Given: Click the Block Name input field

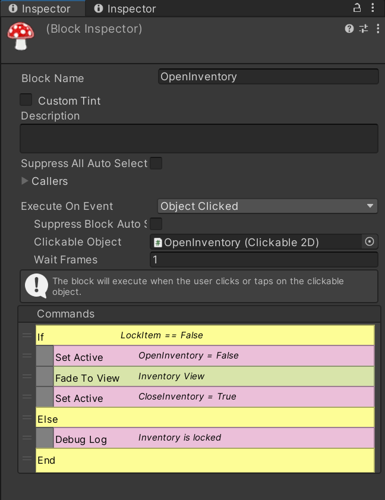Looking at the screenshot, I should pyautogui.click(x=269, y=77).
